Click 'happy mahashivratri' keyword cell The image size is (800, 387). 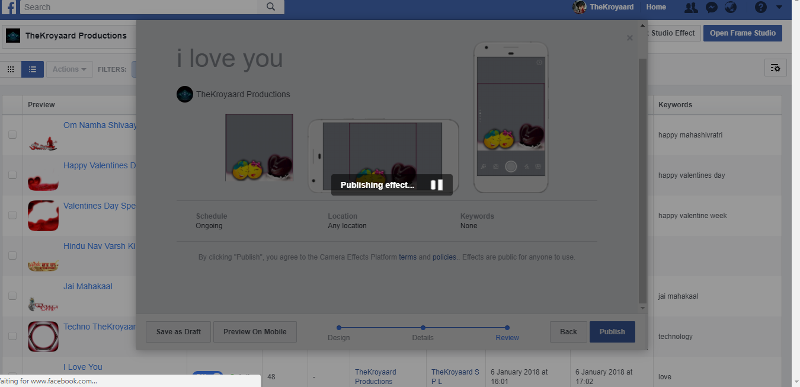point(690,135)
